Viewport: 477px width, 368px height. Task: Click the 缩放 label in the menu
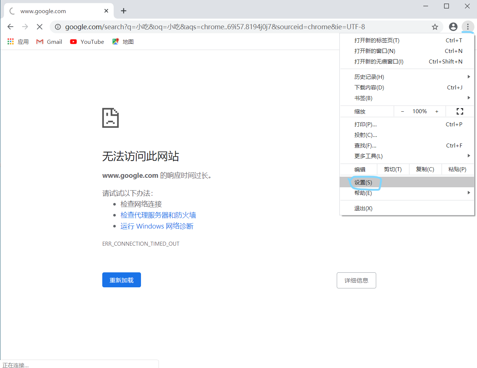pos(360,111)
